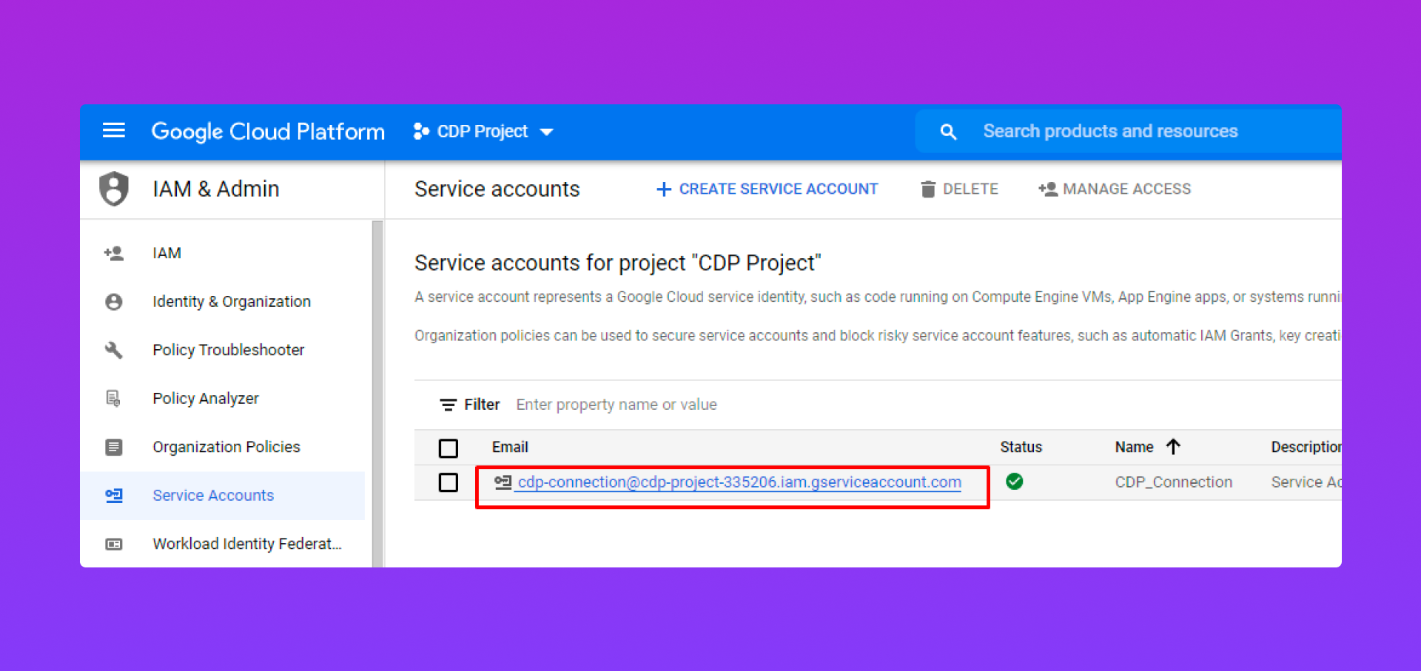1421x671 pixels.
Task: Click the Delete button
Action: pos(960,189)
